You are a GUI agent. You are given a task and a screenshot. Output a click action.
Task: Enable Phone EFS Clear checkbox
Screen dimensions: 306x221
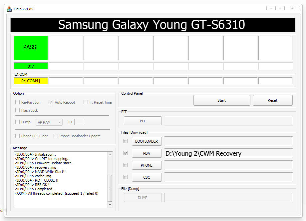(18, 136)
